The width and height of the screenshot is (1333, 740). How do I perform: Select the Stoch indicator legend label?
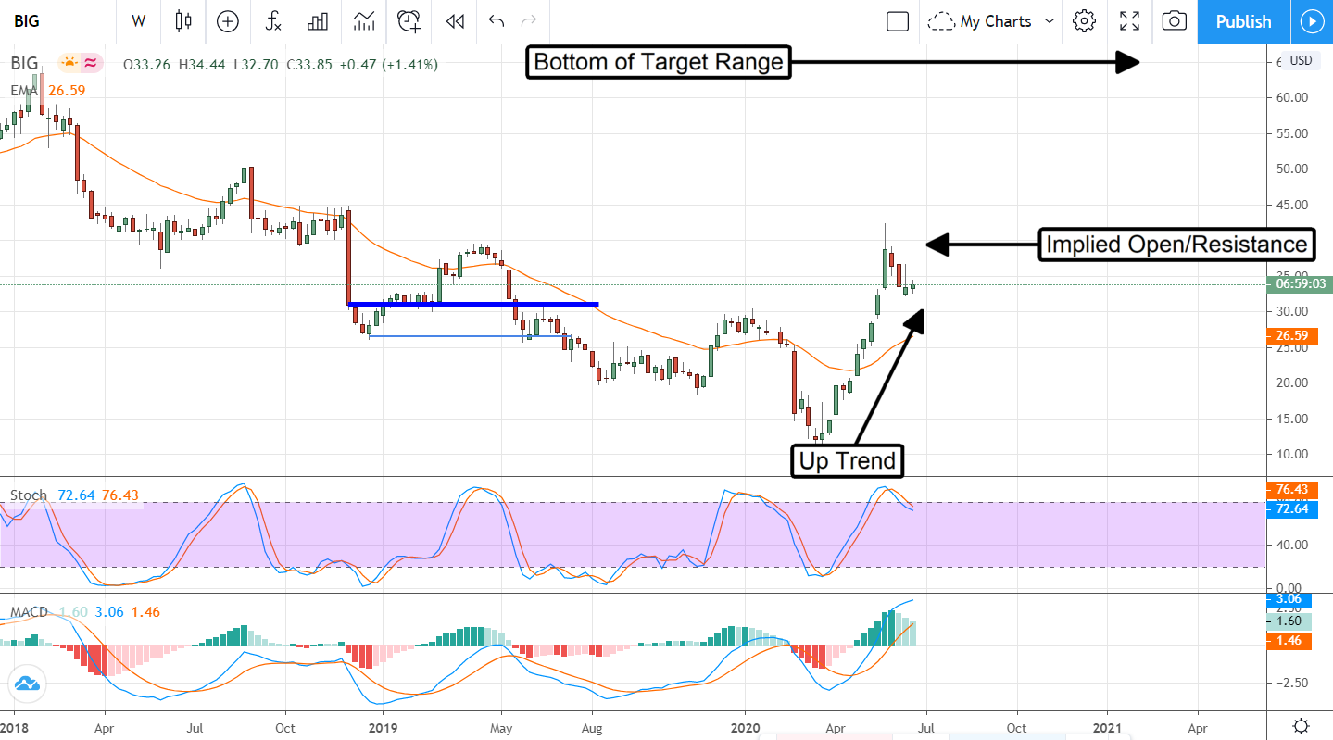[29, 495]
